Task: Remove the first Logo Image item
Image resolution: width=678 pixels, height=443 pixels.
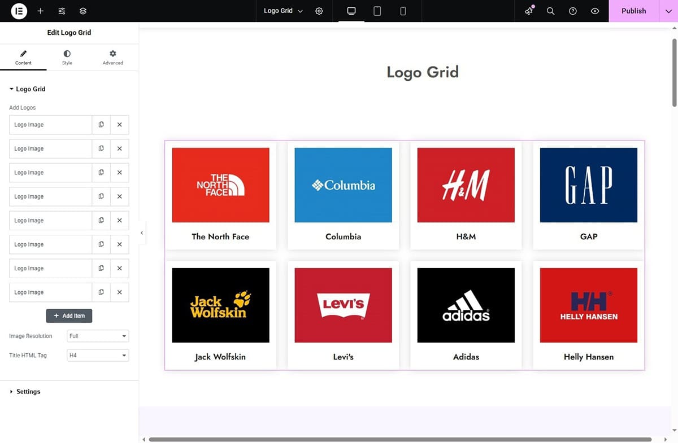Action: [120, 125]
